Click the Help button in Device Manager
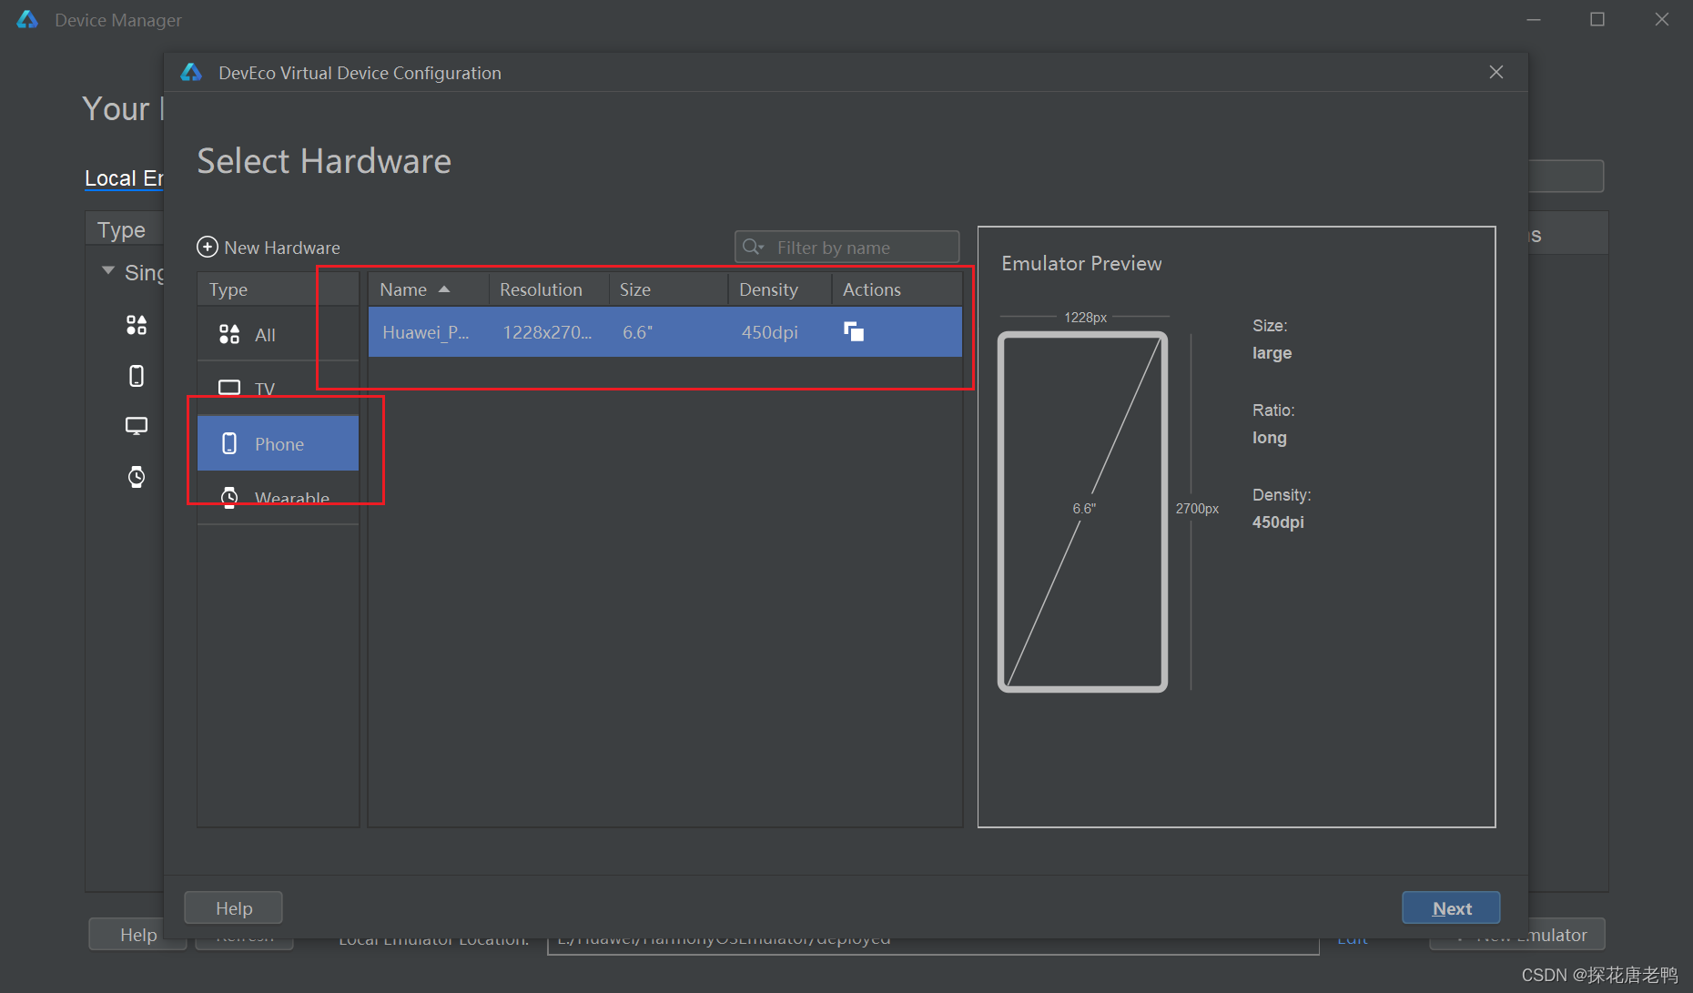1693x993 pixels. (x=137, y=935)
